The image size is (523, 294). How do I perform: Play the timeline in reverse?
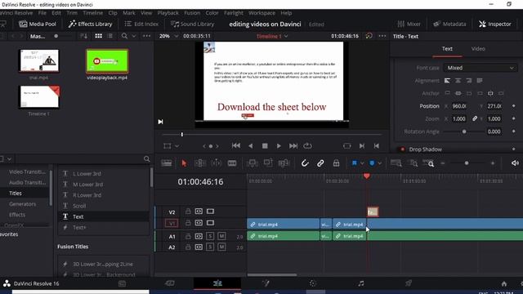[x=251, y=146]
